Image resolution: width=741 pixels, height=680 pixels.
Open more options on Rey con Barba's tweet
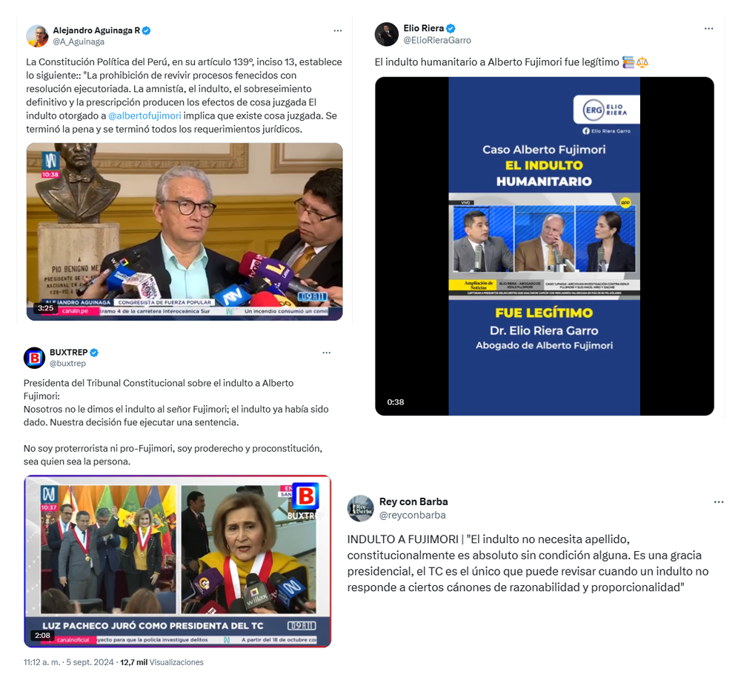pos(719,502)
